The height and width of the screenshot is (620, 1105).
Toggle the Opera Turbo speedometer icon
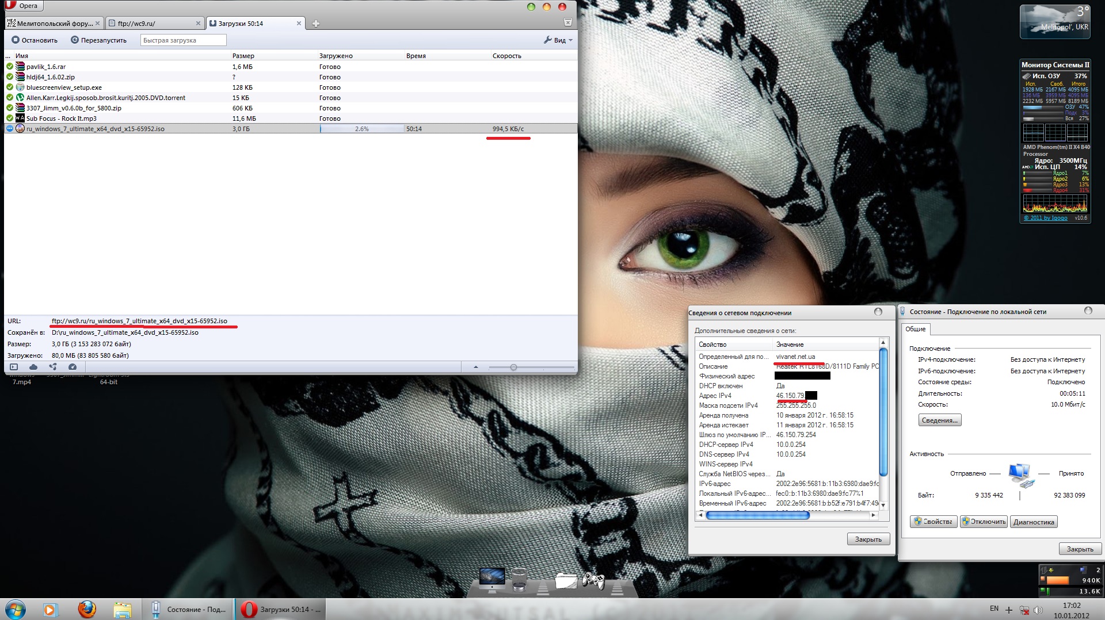(73, 367)
